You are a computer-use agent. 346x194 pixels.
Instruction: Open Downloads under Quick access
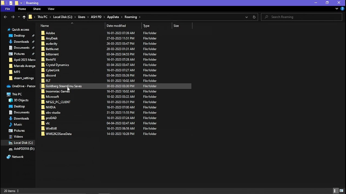point(21,42)
